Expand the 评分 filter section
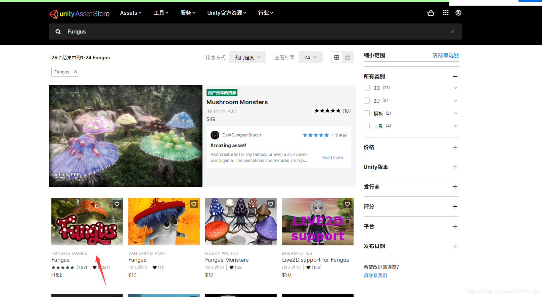Viewport: 542px width, 297px height. (x=455, y=206)
